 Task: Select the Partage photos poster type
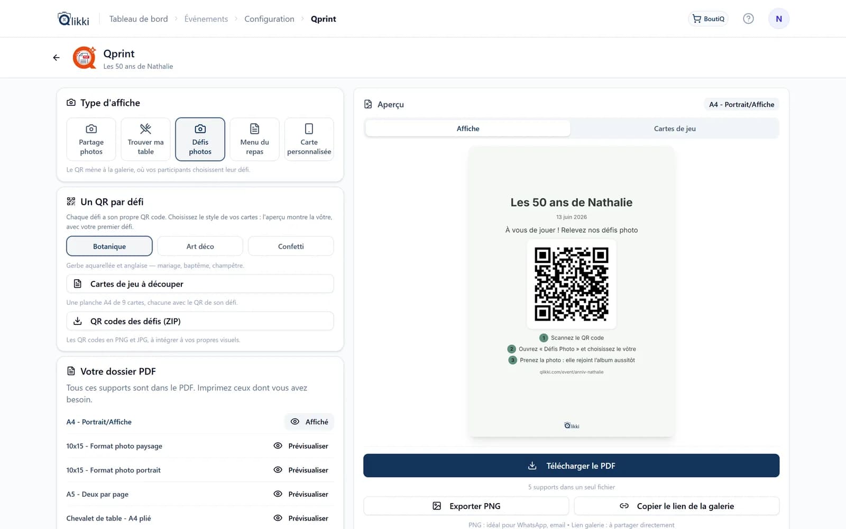(x=91, y=139)
